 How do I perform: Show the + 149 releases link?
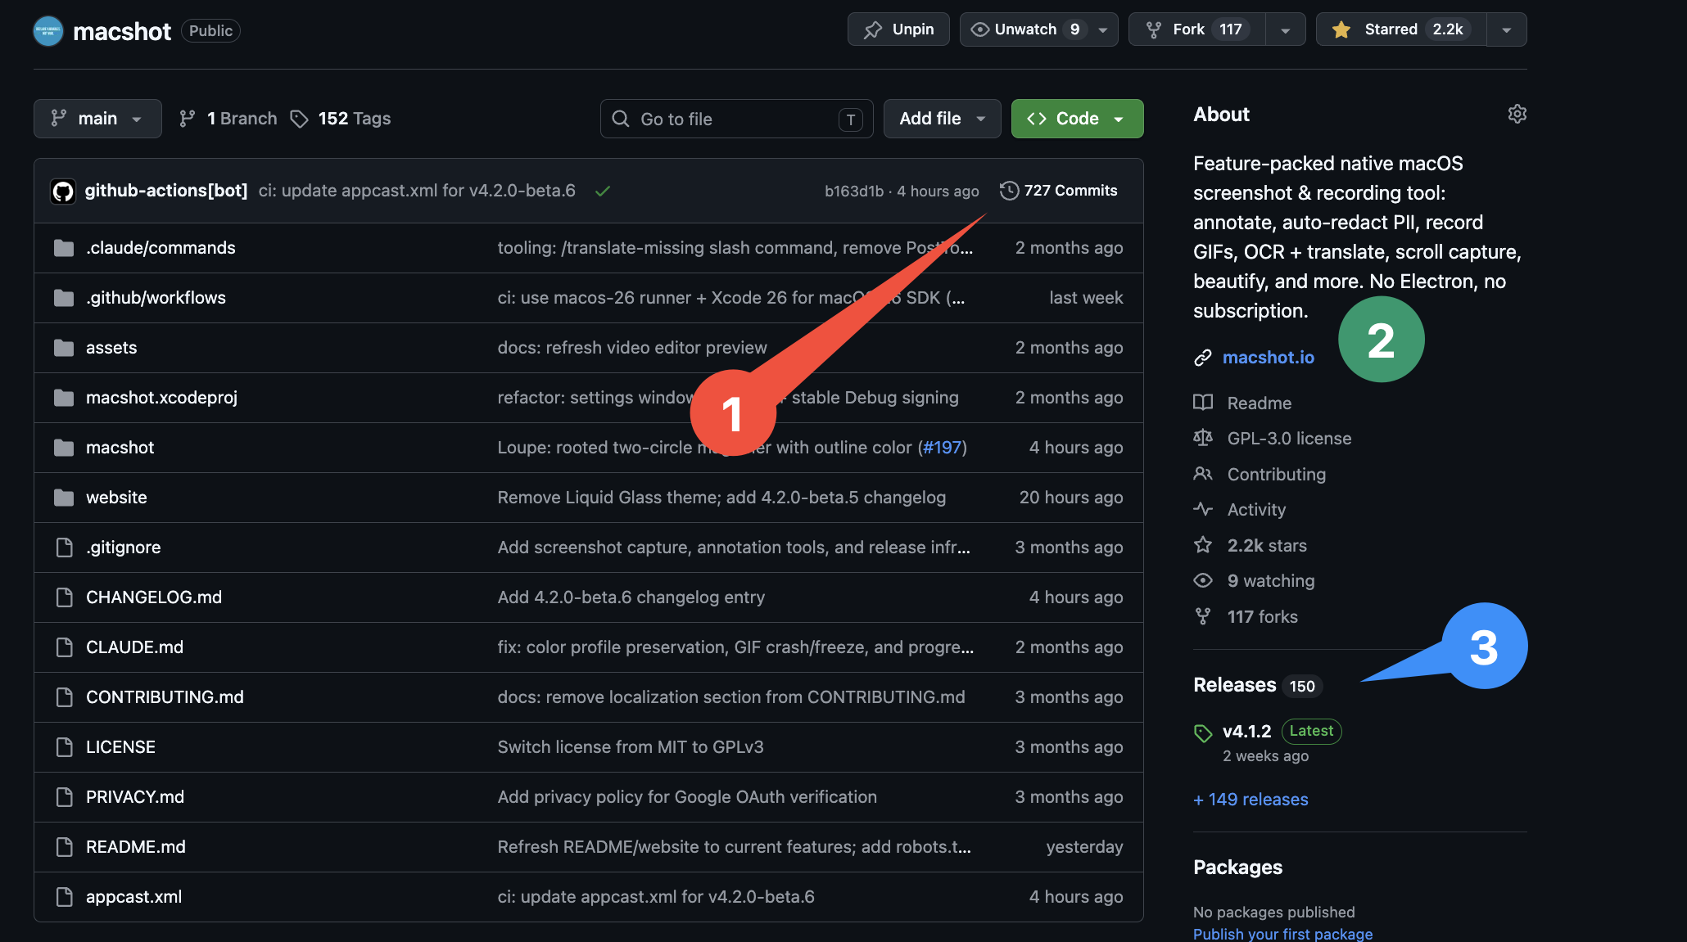click(x=1251, y=800)
